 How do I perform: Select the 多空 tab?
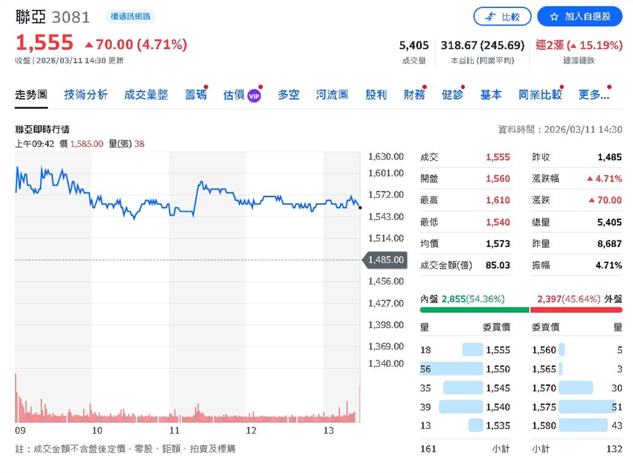[x=288, y=95]
